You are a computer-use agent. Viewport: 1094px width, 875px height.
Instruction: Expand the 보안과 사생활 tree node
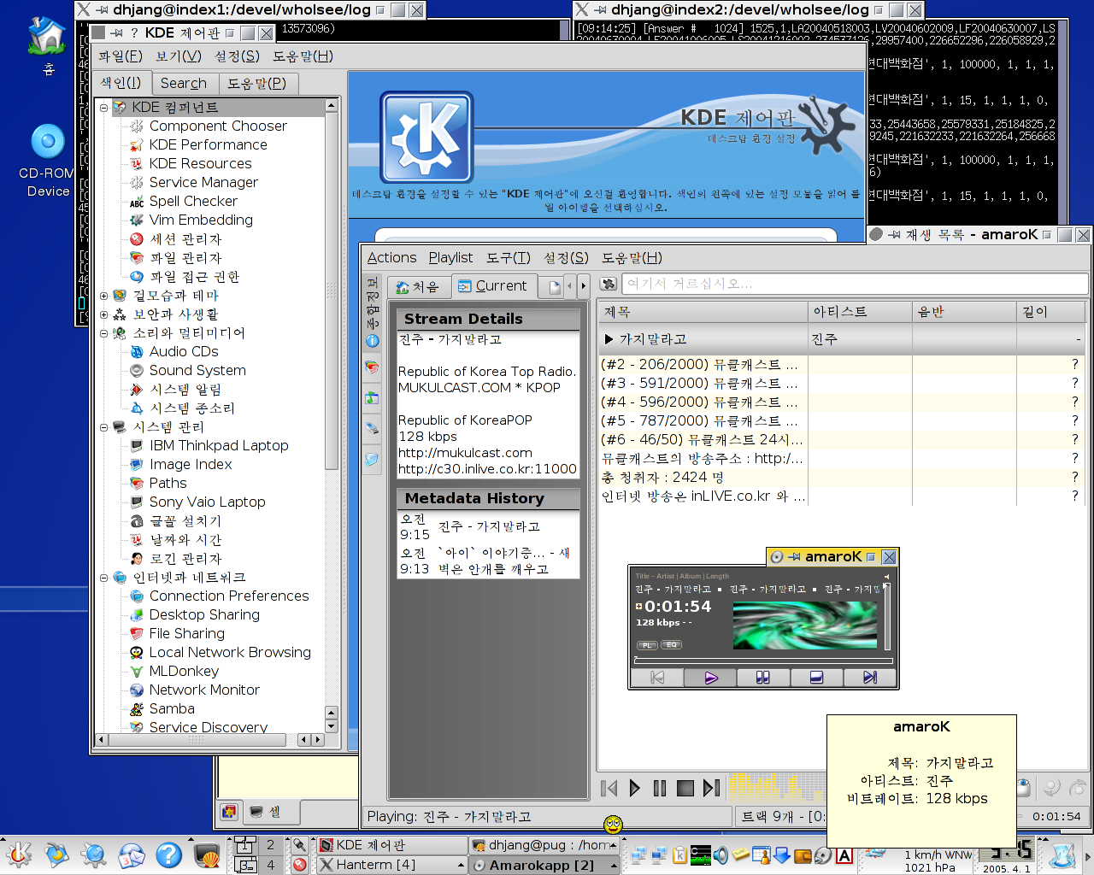[103, 314]
